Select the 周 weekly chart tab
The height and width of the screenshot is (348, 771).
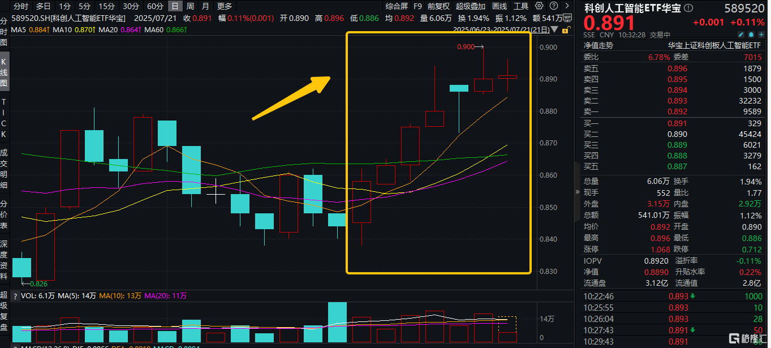pyautogui.click(x=191, y=6)
